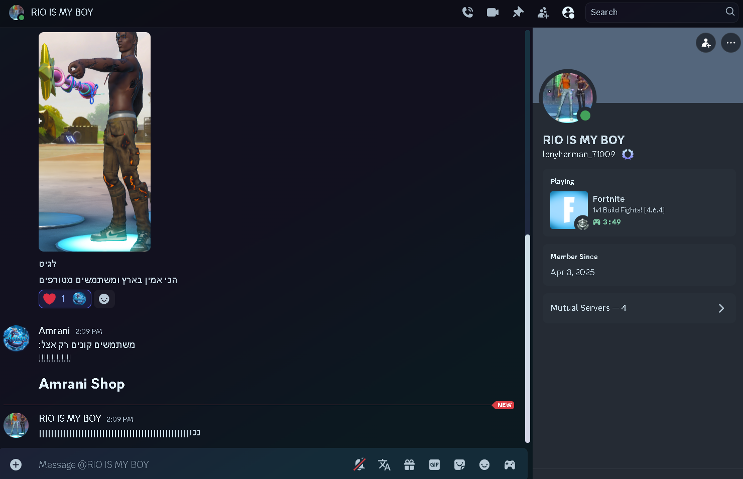Click the NEW messages marker
This screenshot has width=743, height=479.
click(504, 405)
